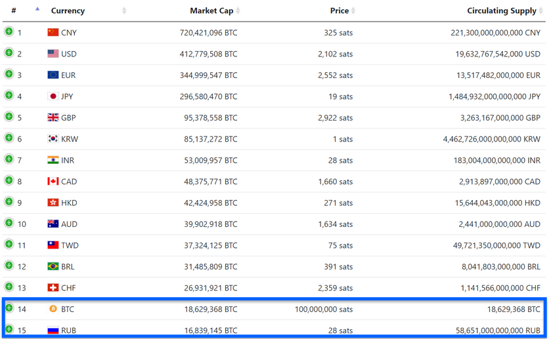The image size is (549, 339).
Task: Expand the BTC row using green plus
Action: (9, 308)
